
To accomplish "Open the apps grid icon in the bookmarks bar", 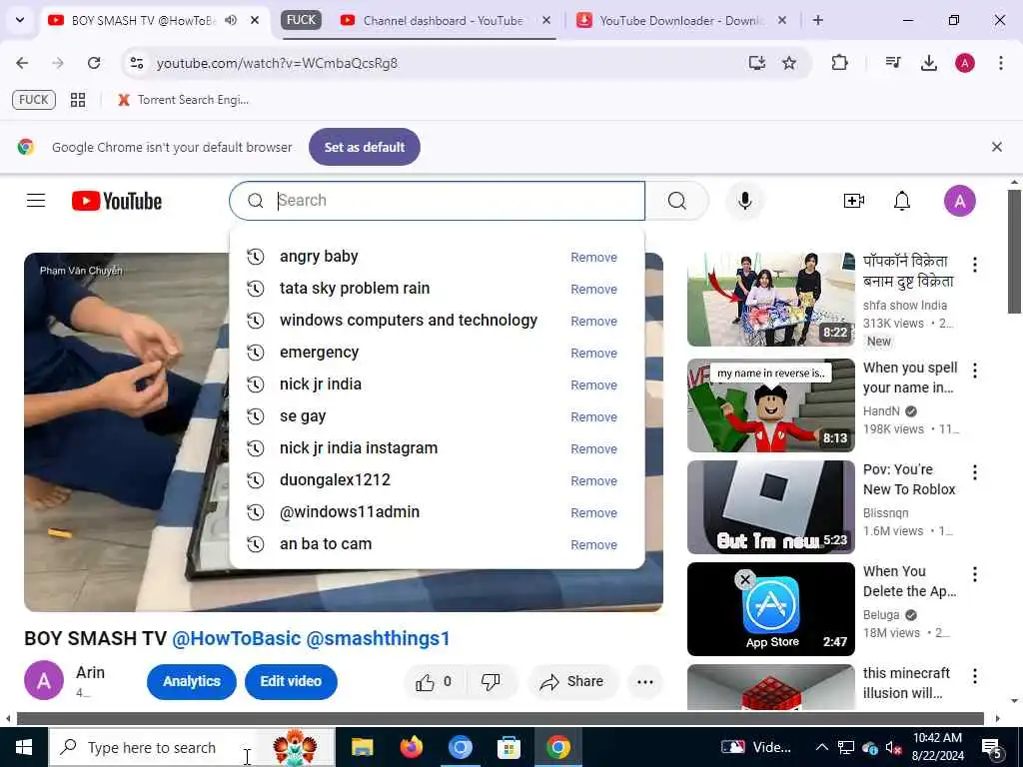I will [78, 100].
